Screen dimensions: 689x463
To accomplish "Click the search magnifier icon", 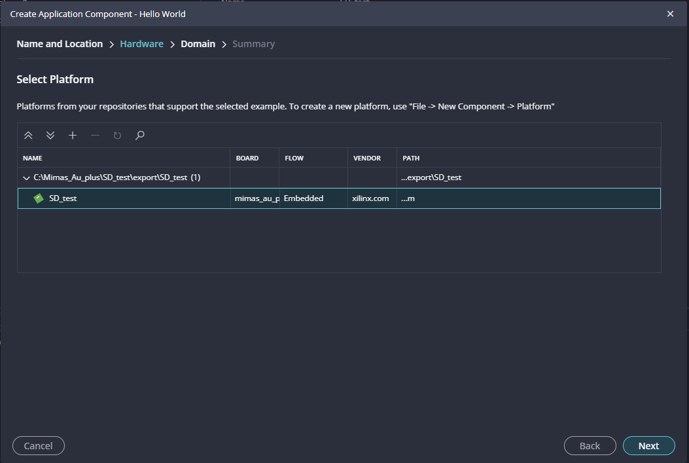I will coord(139,136).
